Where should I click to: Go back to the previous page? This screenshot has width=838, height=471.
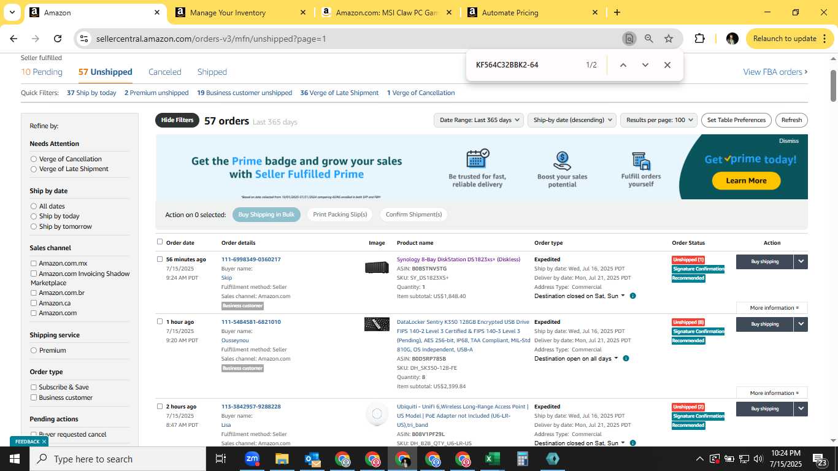coord(13,39)
